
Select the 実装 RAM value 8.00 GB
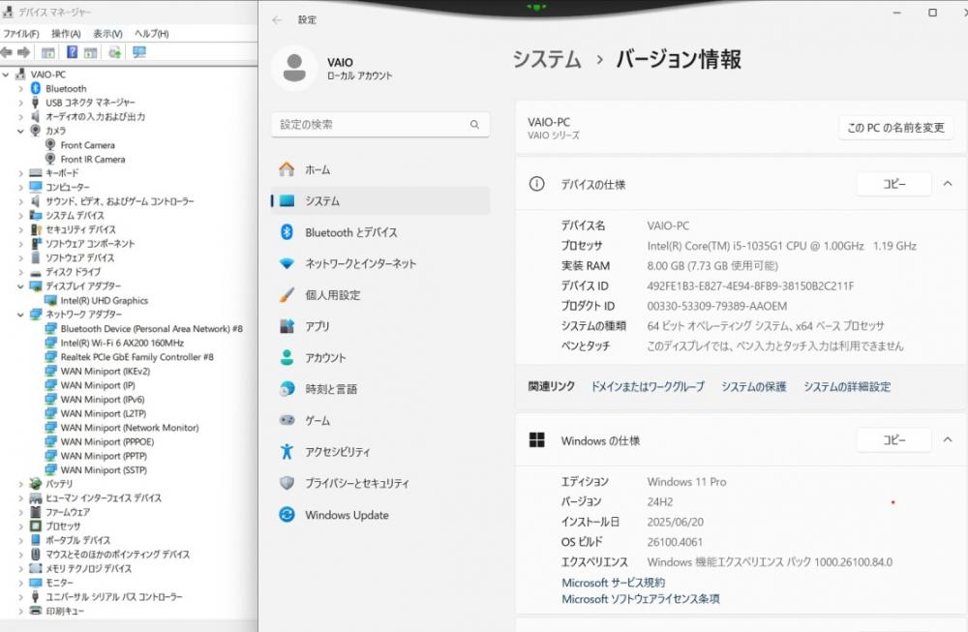(x=712, y=266)
